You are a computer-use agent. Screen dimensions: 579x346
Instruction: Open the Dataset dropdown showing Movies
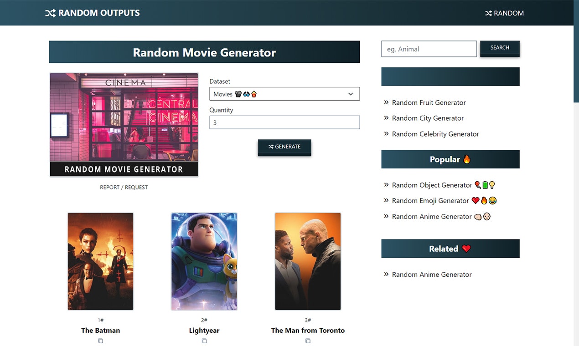point(284,94)
